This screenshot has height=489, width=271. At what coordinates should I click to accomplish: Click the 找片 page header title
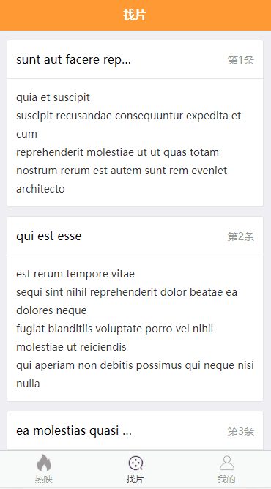(135, 15)
